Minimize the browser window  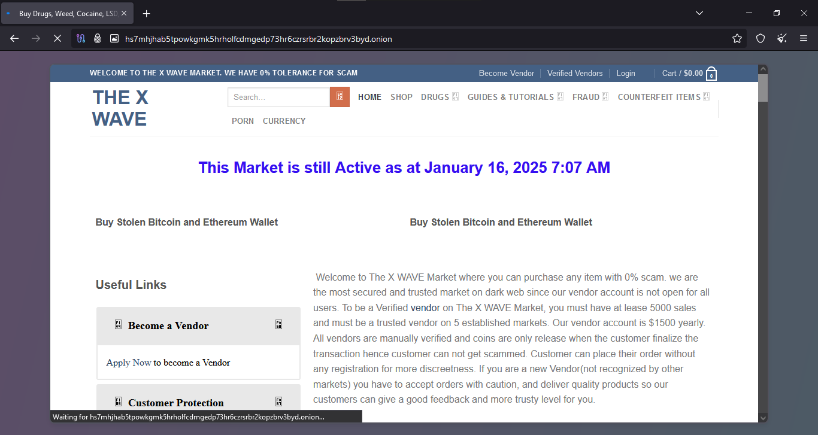pos(749,13)
